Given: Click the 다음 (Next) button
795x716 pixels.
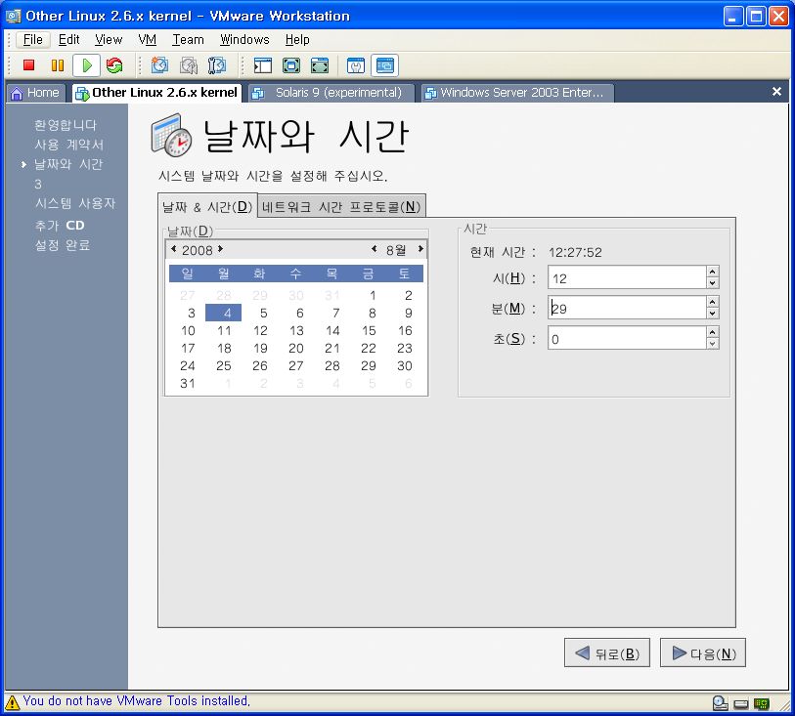Looking at the screenshot, I should [x=703, y=653].
